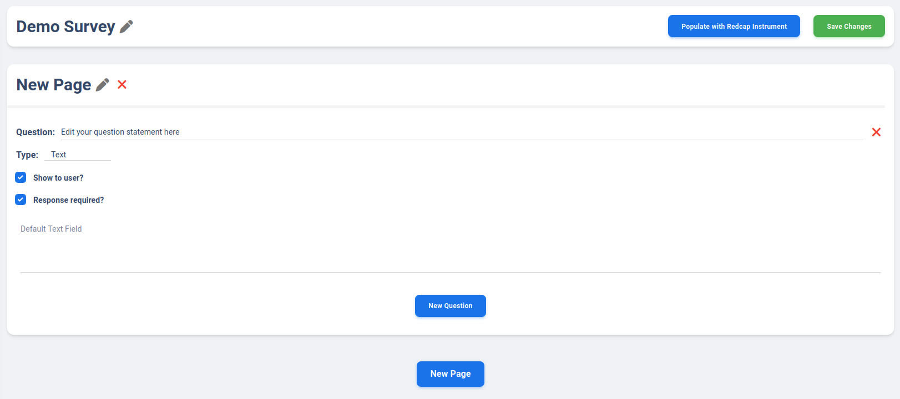Image resolution: width=900 pixels, height=399 pixels.
Task: Click the 'Demo Survey' title text
Action: pos(65,26)
